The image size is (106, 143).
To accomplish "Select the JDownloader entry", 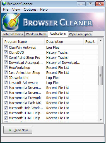I will (x=19, y=78).
